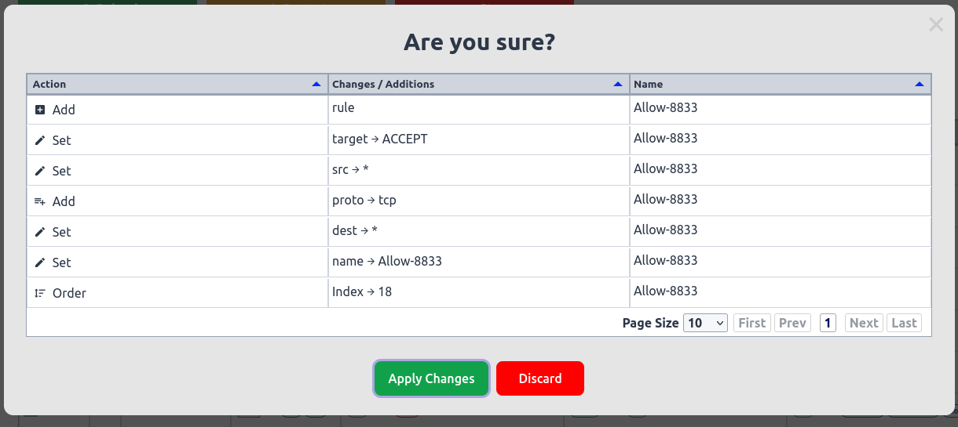Go to the Prev page
The image size is (958, 427).
pos(792,323)
